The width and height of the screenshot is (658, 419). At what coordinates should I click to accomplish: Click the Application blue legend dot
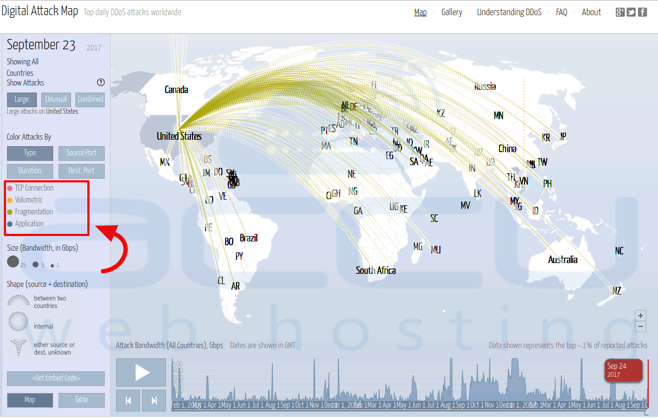10,224
